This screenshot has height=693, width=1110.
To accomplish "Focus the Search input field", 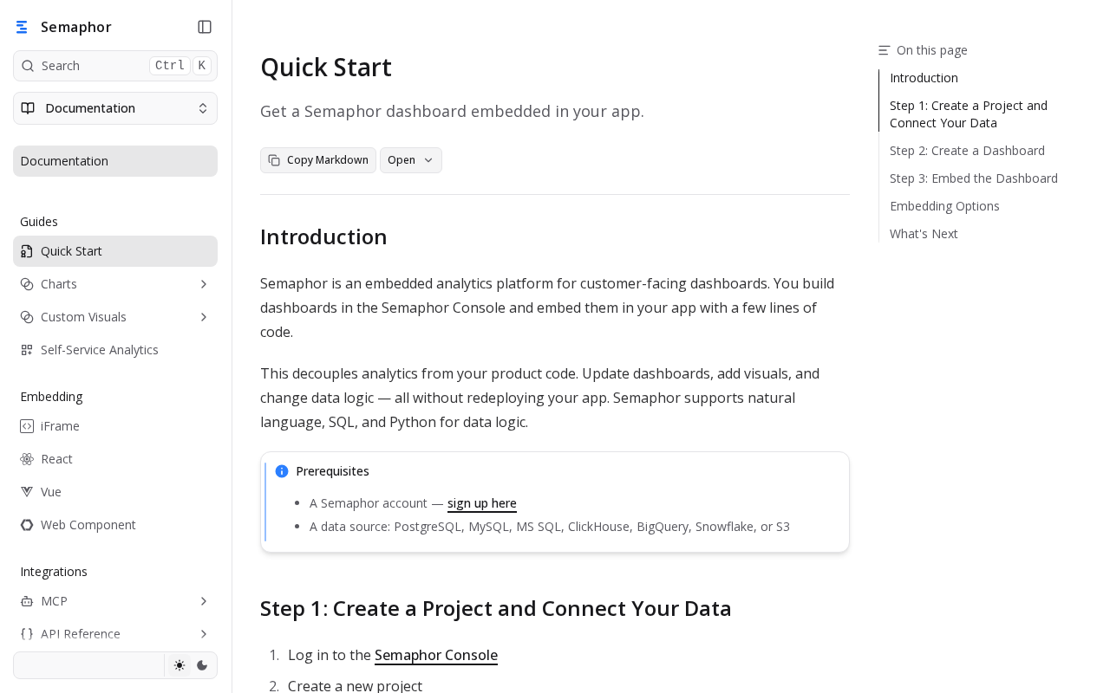I will coord(115,66).
